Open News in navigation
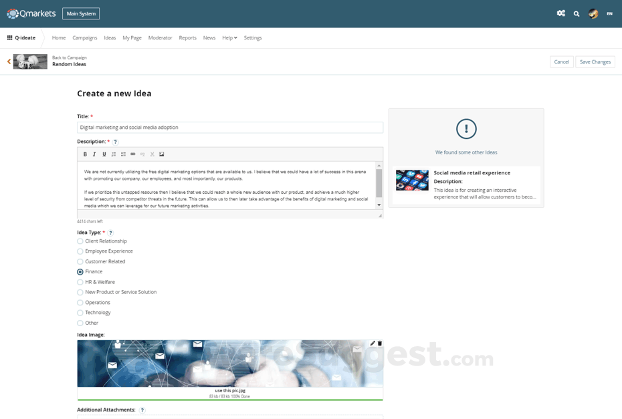The width and height of the screenshot is (622, 419). 209,37
